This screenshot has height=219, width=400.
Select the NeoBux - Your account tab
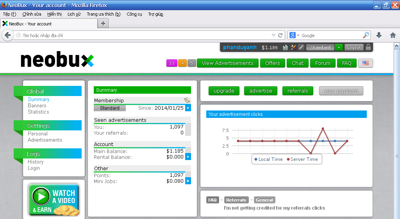tap(49, 24)
